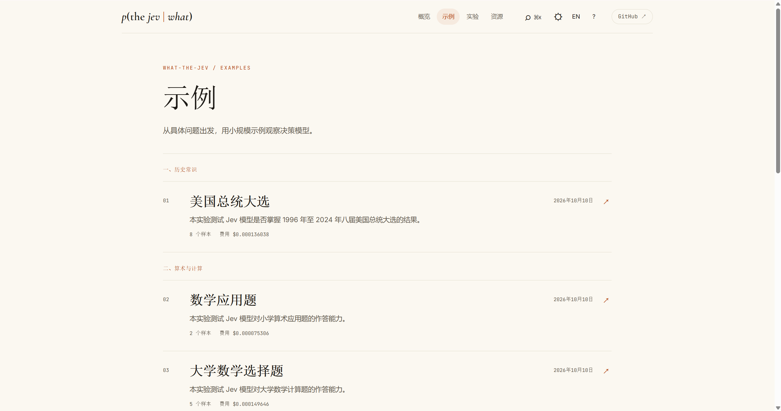Click the 03 item number
The width and height of the screenshot is (781, 411).
tap(166, 370)
